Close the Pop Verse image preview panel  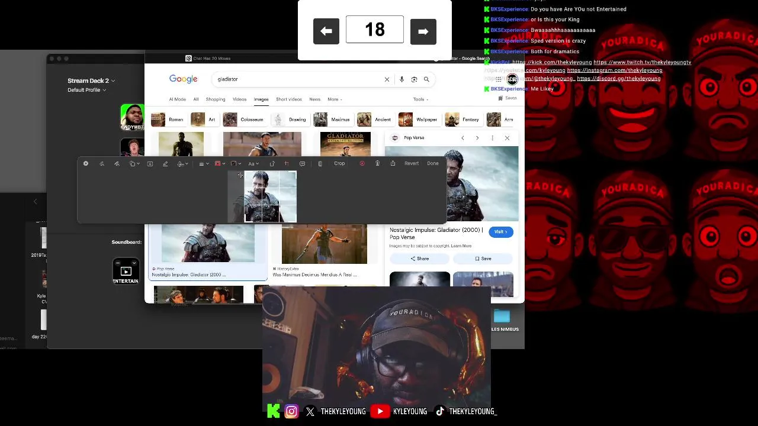click(x=507, y=138)
